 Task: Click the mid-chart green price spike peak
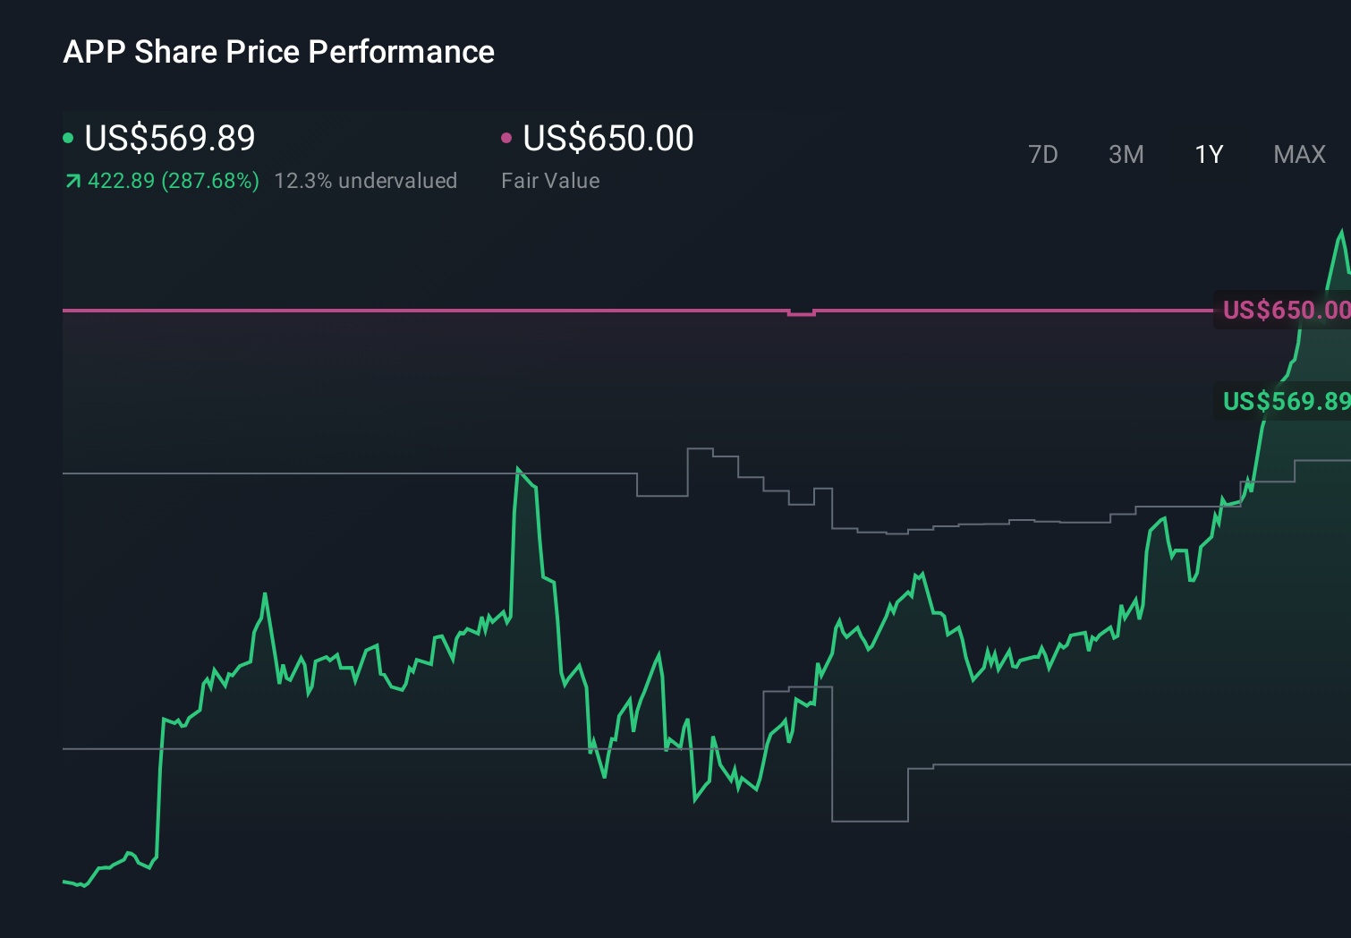pyautogui.click(x=519, y=469)
